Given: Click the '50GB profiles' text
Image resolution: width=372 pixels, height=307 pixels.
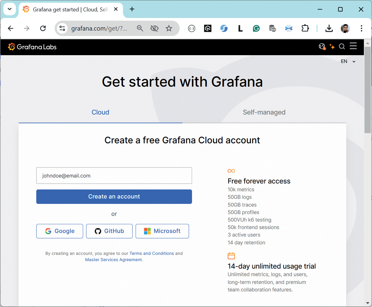Looking at the screenshot, I should pos(243,212).
